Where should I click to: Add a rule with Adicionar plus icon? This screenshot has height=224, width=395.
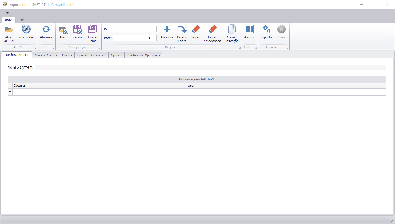coord(167,30)
